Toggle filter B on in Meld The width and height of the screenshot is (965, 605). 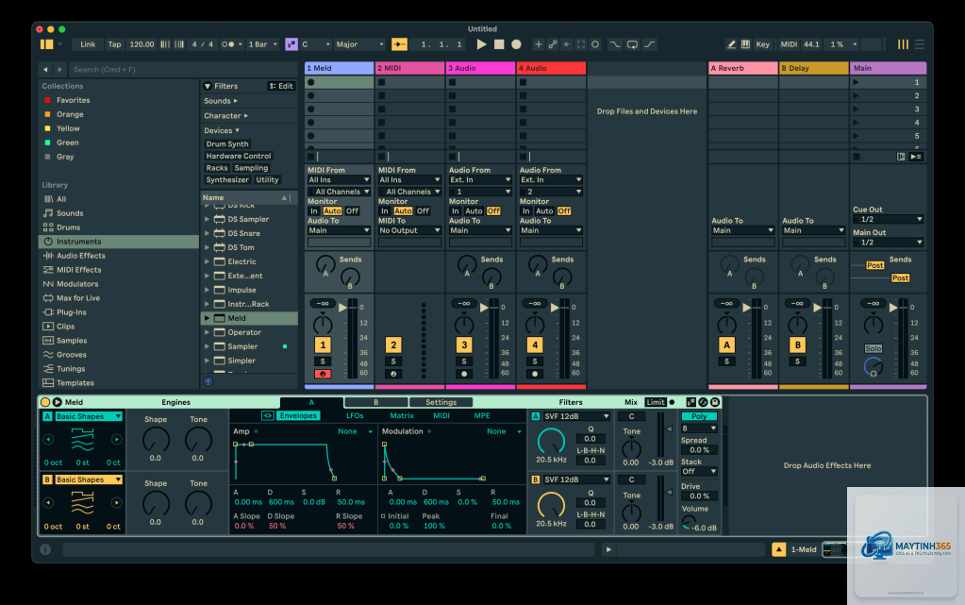(x=535, y=479)
